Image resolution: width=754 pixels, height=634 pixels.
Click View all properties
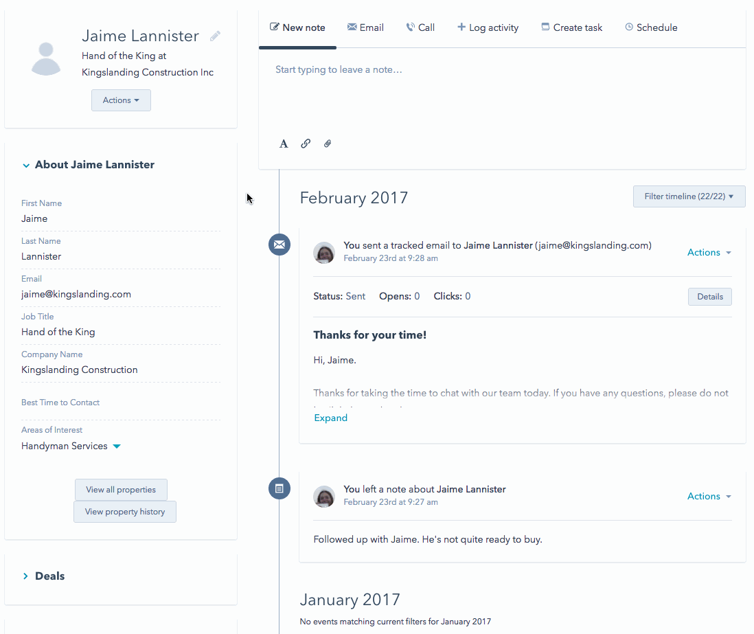tap(121, 489)
